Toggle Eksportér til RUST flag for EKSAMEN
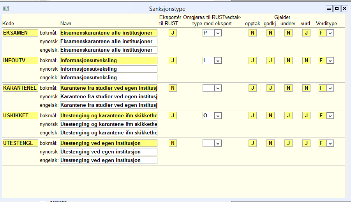 (173, 33)
